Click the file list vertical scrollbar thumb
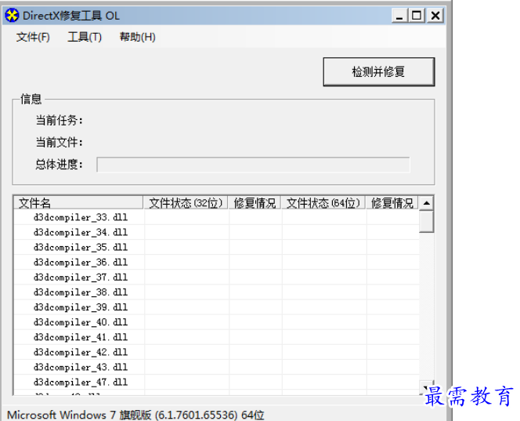 pyautogui.click(x=427, y=221)
